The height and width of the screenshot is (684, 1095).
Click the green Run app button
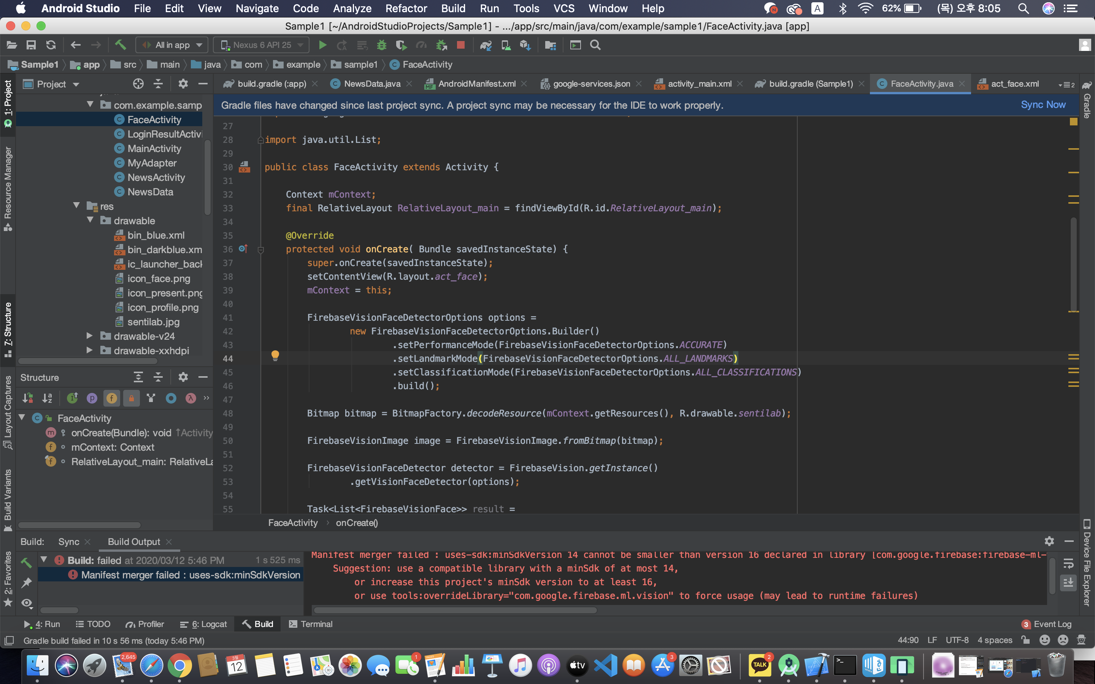[x=322, y=45]
